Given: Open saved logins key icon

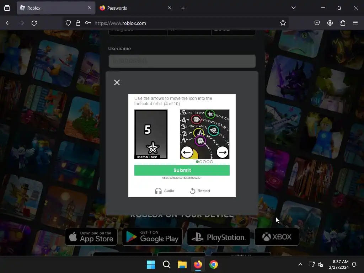Looking at the screenshot, I should tap(88, 23).
